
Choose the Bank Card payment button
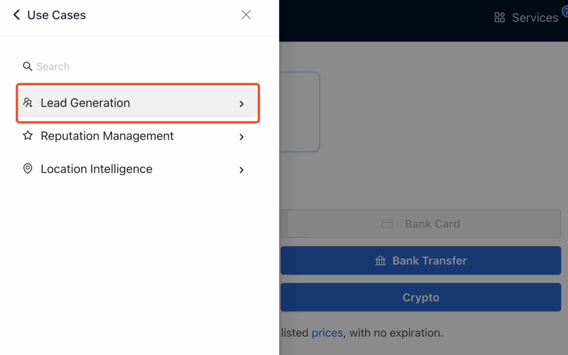[432, 224]
